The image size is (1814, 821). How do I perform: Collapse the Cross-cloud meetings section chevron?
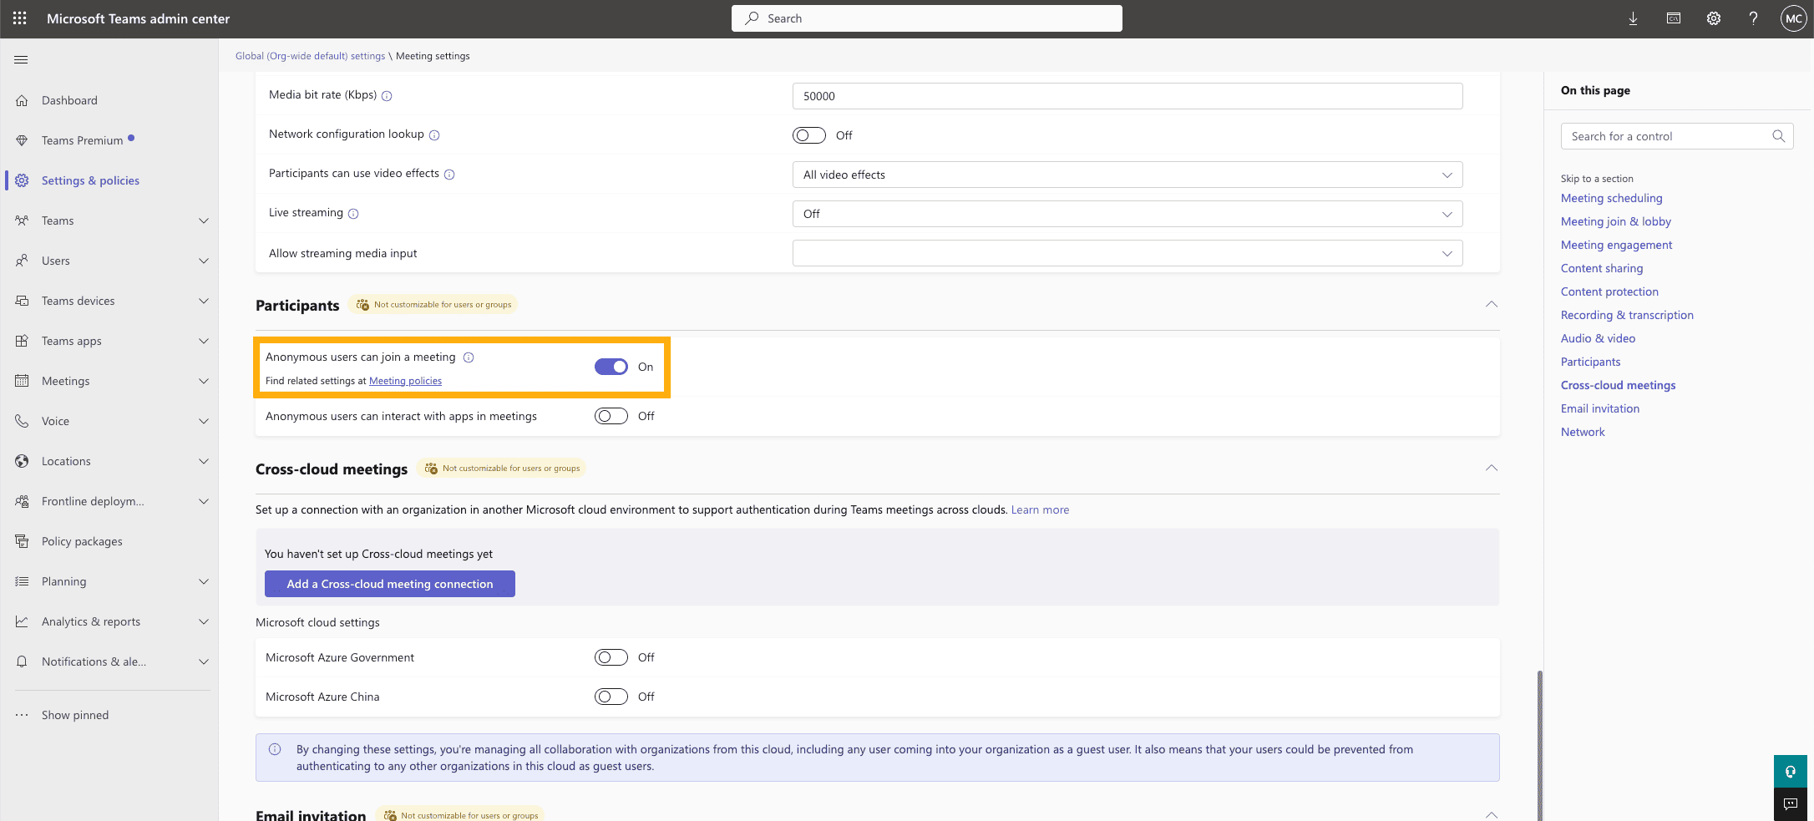tap(1492, 468)
